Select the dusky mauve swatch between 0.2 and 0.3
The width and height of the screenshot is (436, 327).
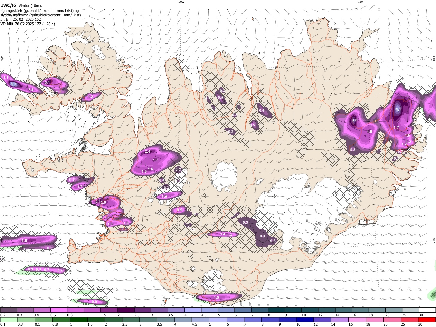point(9,310)
